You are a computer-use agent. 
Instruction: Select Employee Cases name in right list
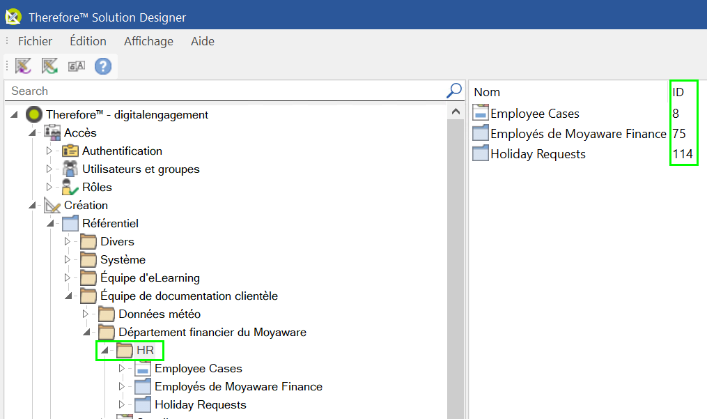pos(535,114)
